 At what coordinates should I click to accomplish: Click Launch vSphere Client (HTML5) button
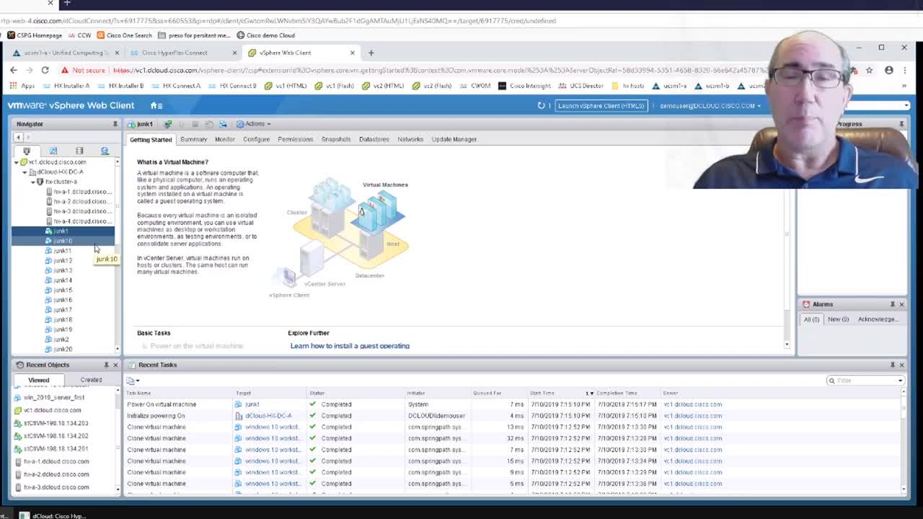tap(601, 106)
